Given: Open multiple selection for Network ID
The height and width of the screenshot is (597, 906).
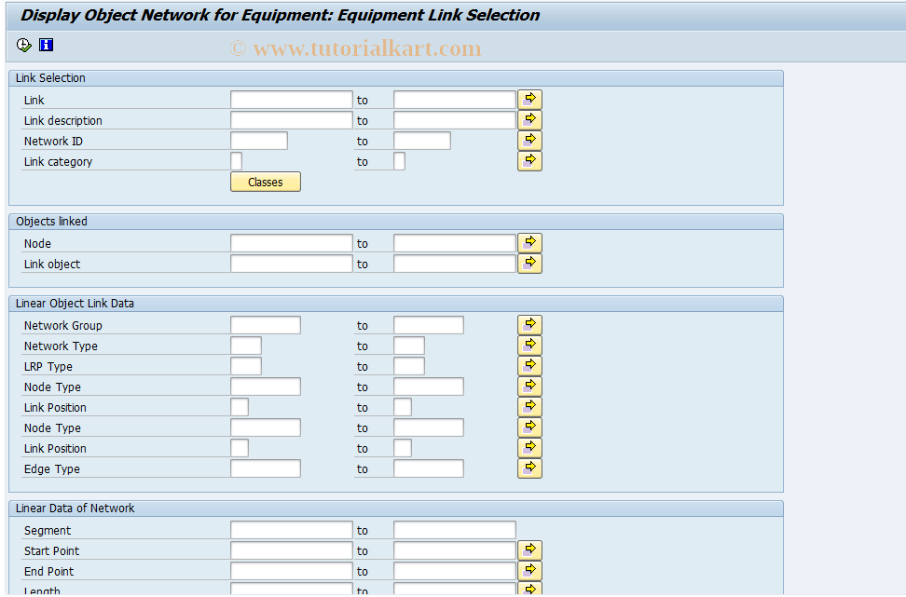Looking at the screenshot, I should coord(529,140).
